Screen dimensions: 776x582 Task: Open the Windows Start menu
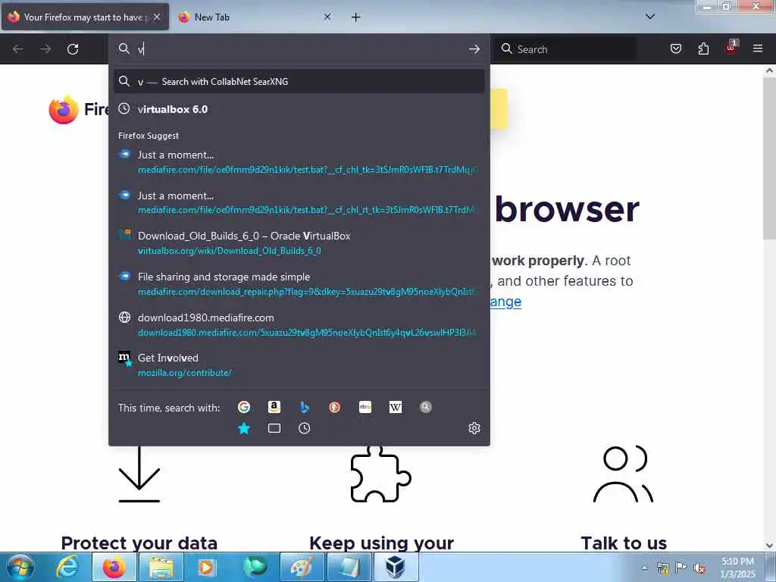pos(20,567)
